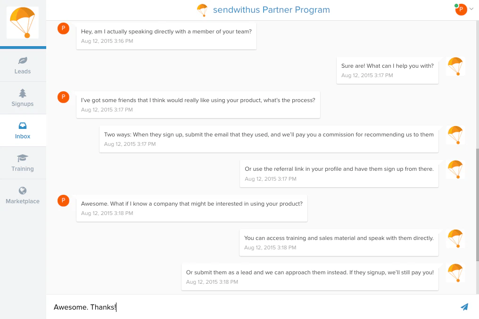The width and height of the screenshot is (479, 319).
Task: Click the Training graduation cap icon
Action: coord(22,159)
